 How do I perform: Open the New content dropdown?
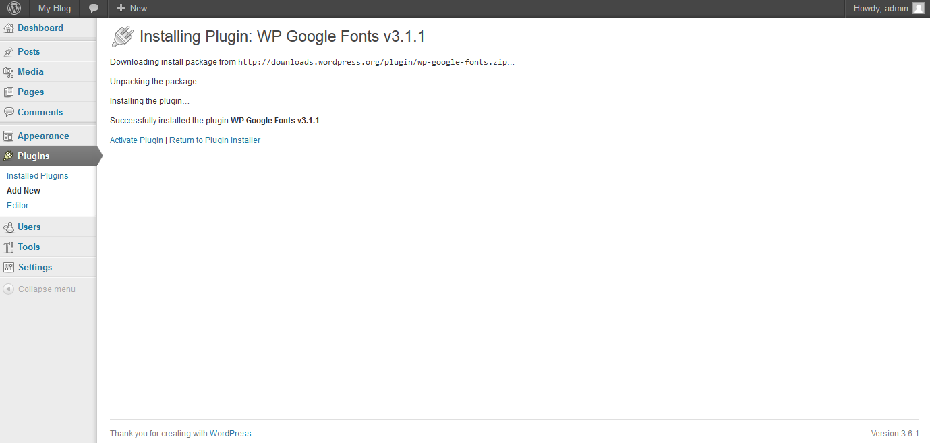pos(132,9)
